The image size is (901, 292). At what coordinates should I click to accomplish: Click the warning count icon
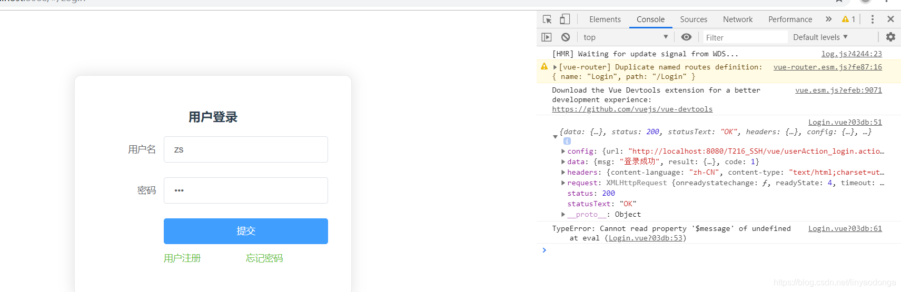[848, 19]
